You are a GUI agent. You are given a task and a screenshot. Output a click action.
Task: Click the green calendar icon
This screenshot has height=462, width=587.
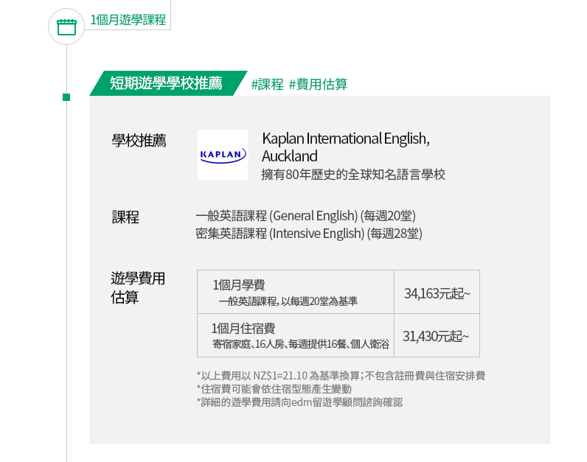(66, 27)
